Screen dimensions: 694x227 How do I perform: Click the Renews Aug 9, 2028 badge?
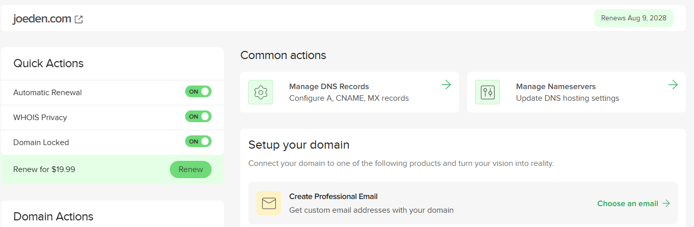pos(633,18)
